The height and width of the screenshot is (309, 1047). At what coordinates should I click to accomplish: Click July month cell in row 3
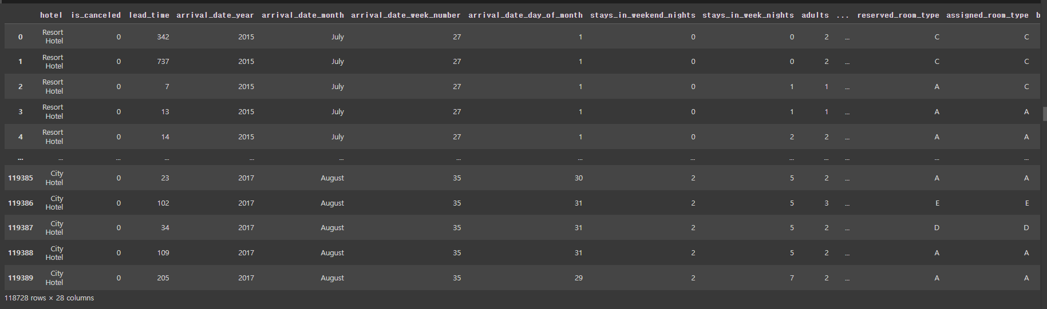pyautogui.click(x=338, y=112)
